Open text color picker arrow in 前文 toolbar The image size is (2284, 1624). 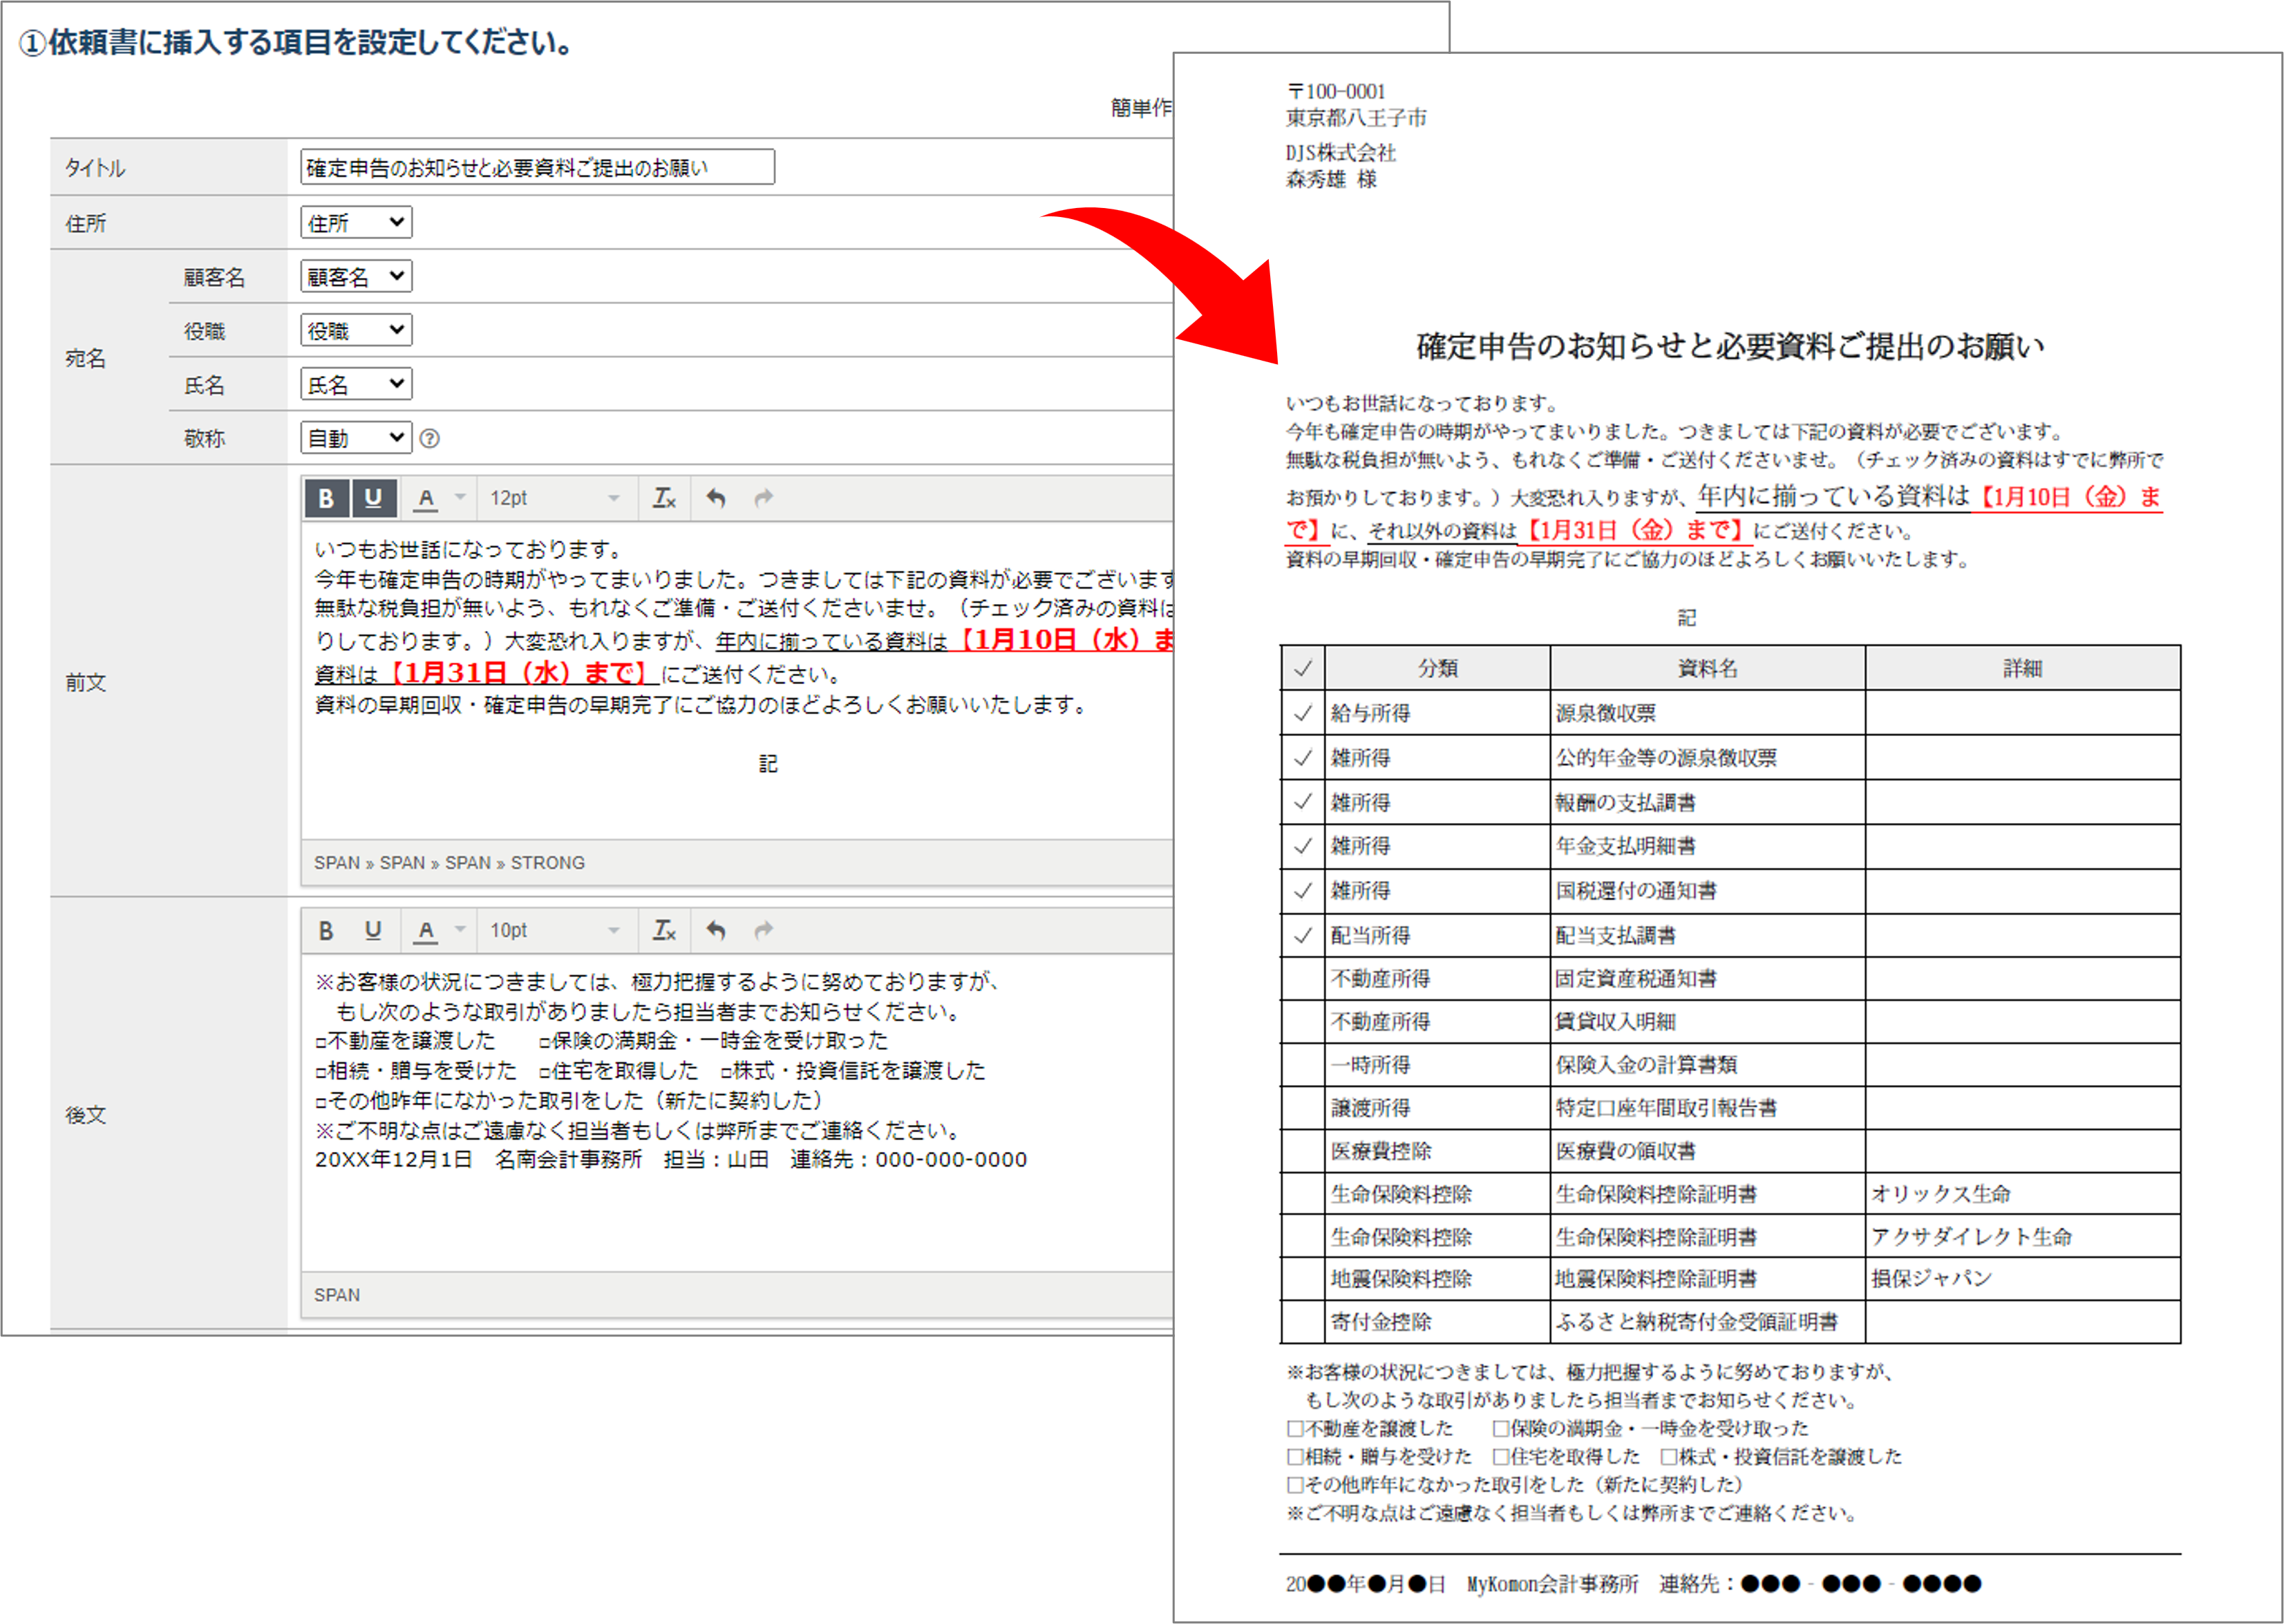pyautogui.click(x=460, y=498)
